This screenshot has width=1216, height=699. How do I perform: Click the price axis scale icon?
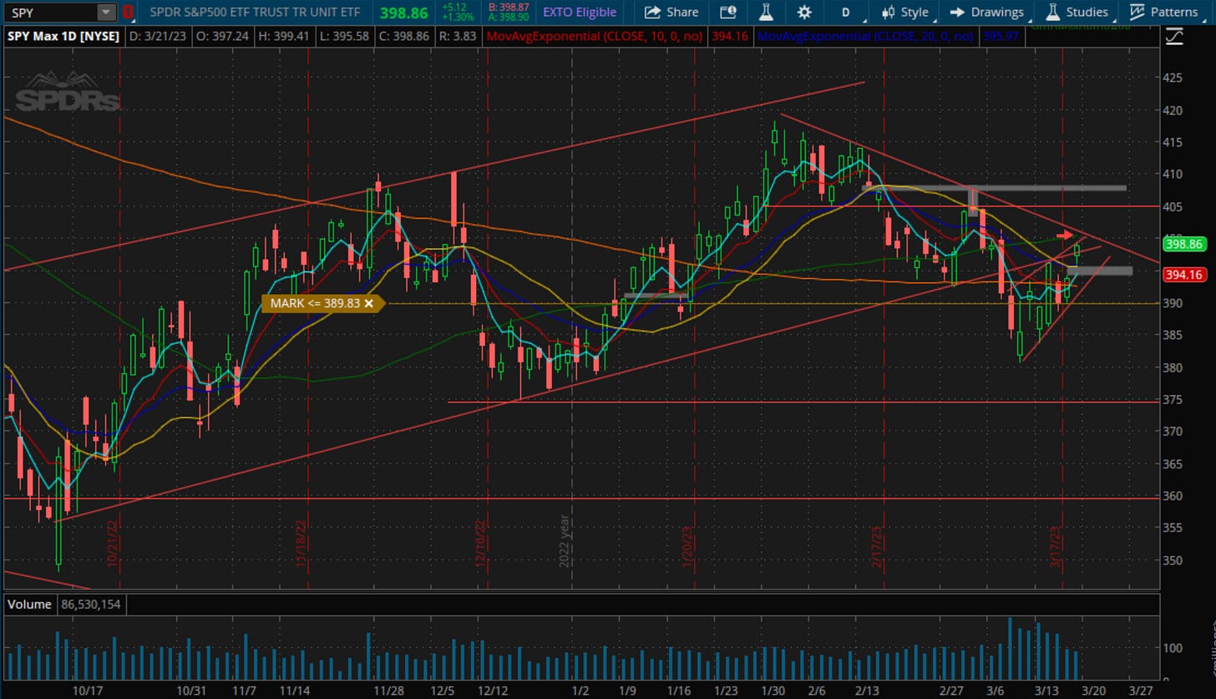[1174, 37]
